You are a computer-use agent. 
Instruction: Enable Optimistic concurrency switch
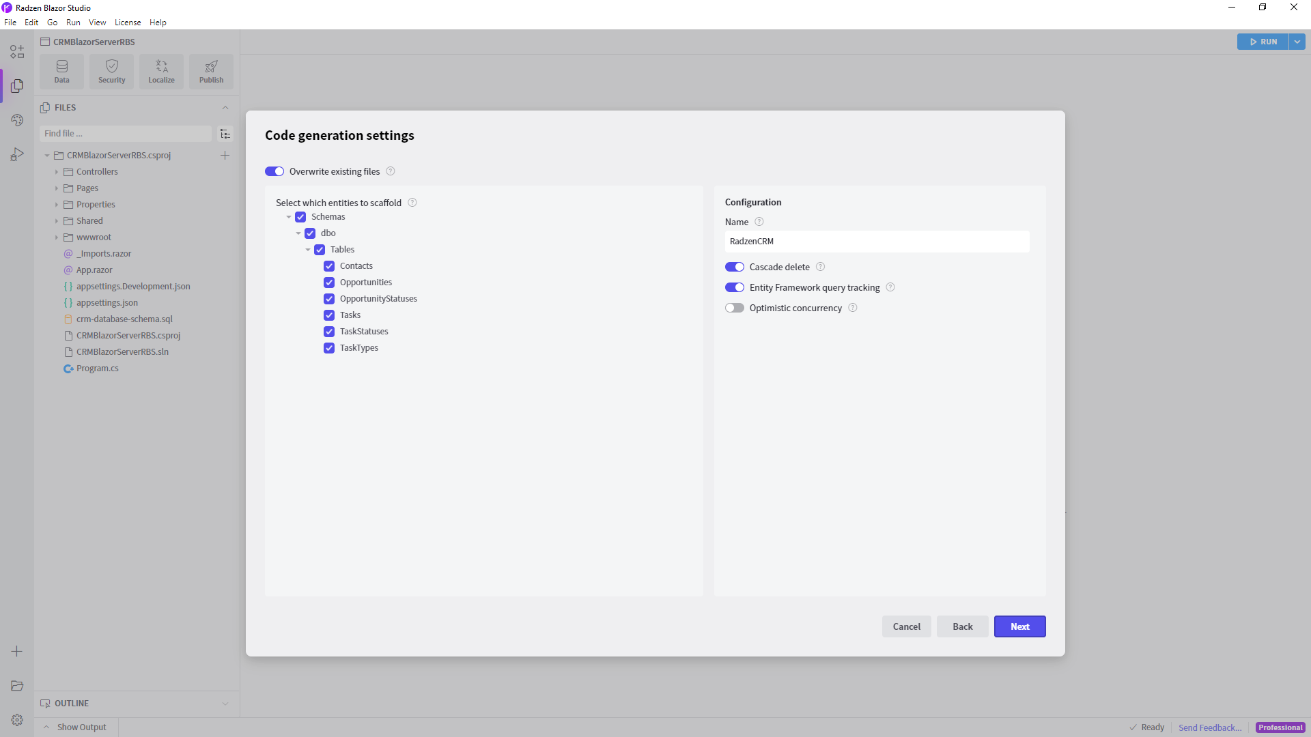click(735, 308)
